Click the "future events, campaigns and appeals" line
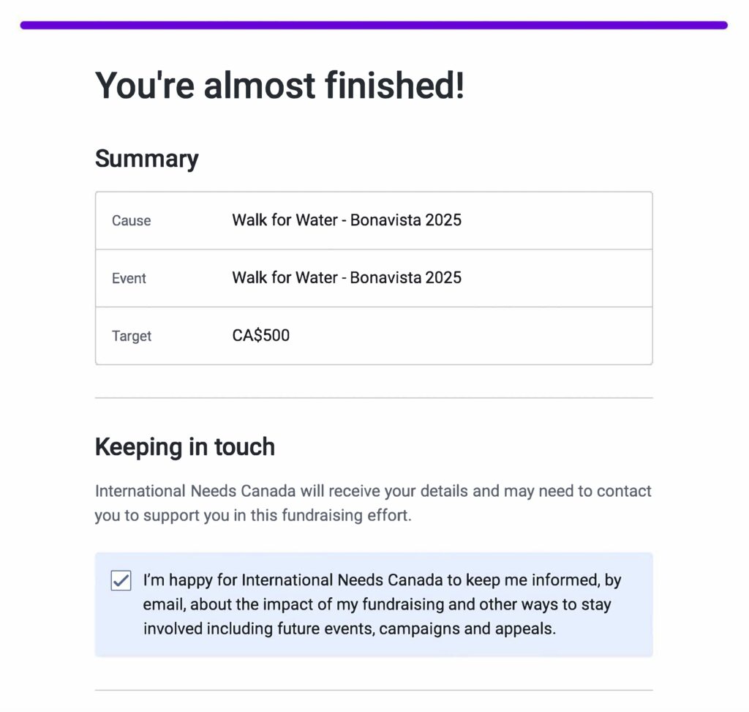749x712 pixels. tap(349, 629)
